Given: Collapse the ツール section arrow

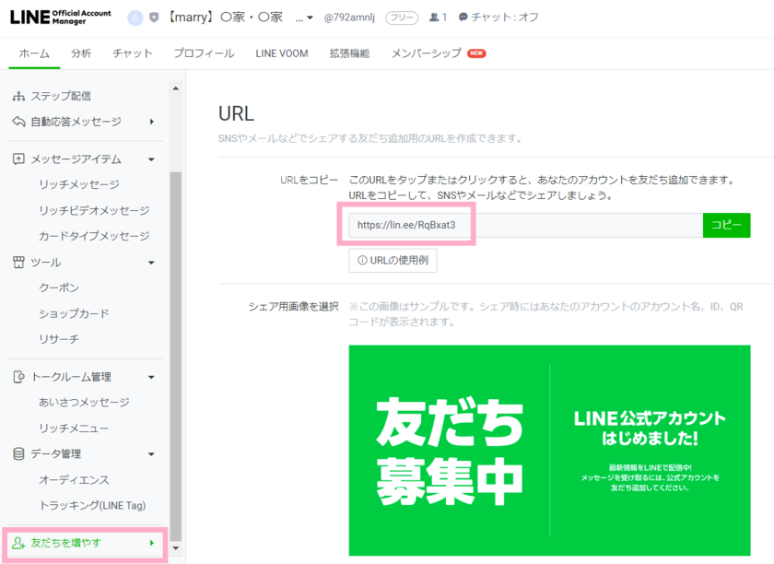Looking at the screenshot, I should pyautogui.click(x=151, y=263).
